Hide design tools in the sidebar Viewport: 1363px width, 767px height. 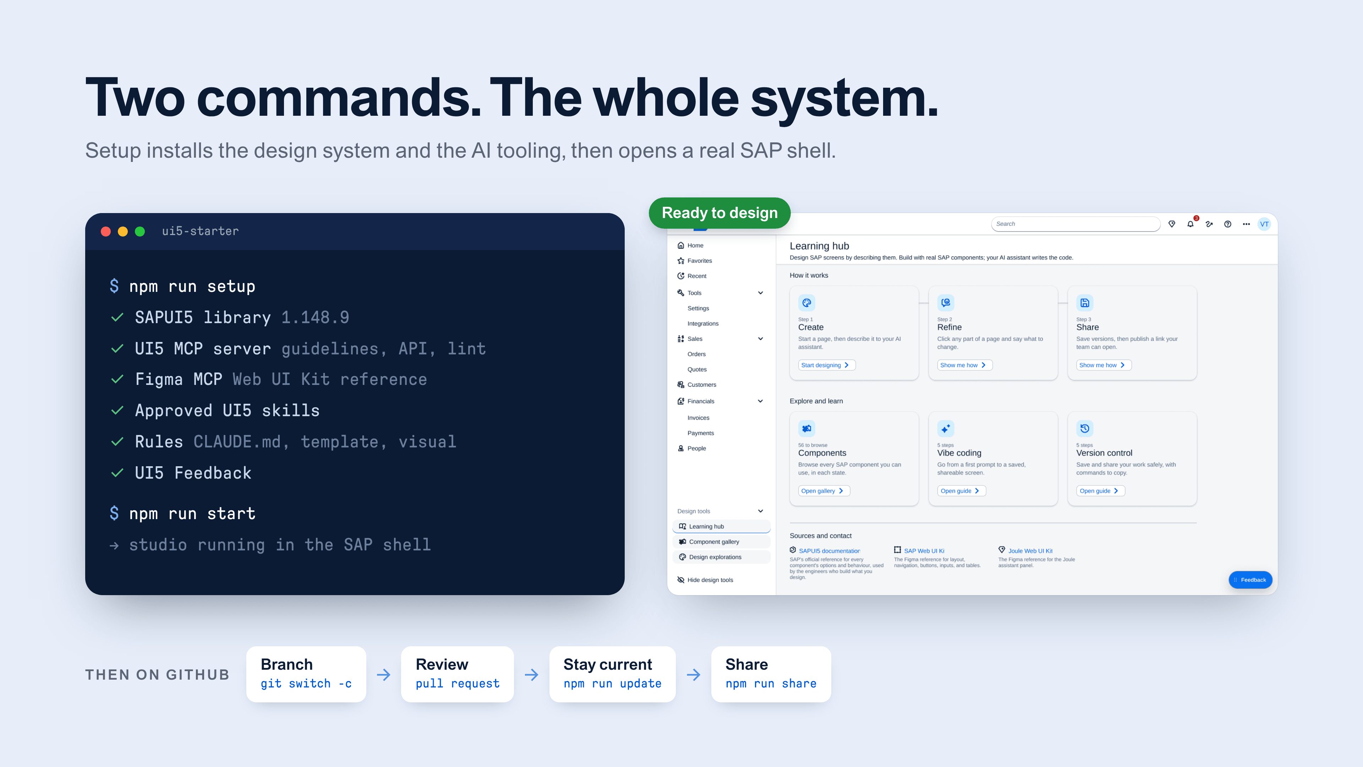tap(706, 580)
